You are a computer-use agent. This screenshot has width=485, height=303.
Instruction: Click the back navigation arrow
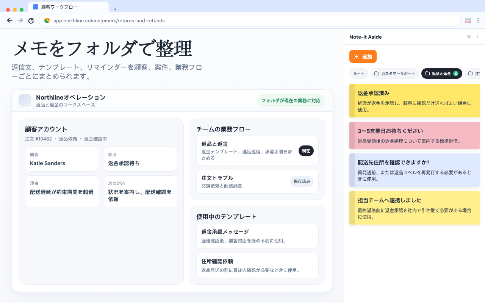tap(9, 20)
